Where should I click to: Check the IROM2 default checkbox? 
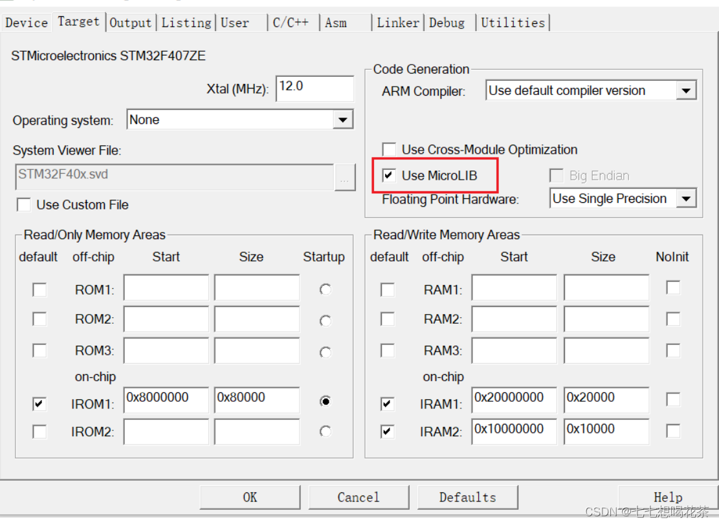(x=39, y=431)
